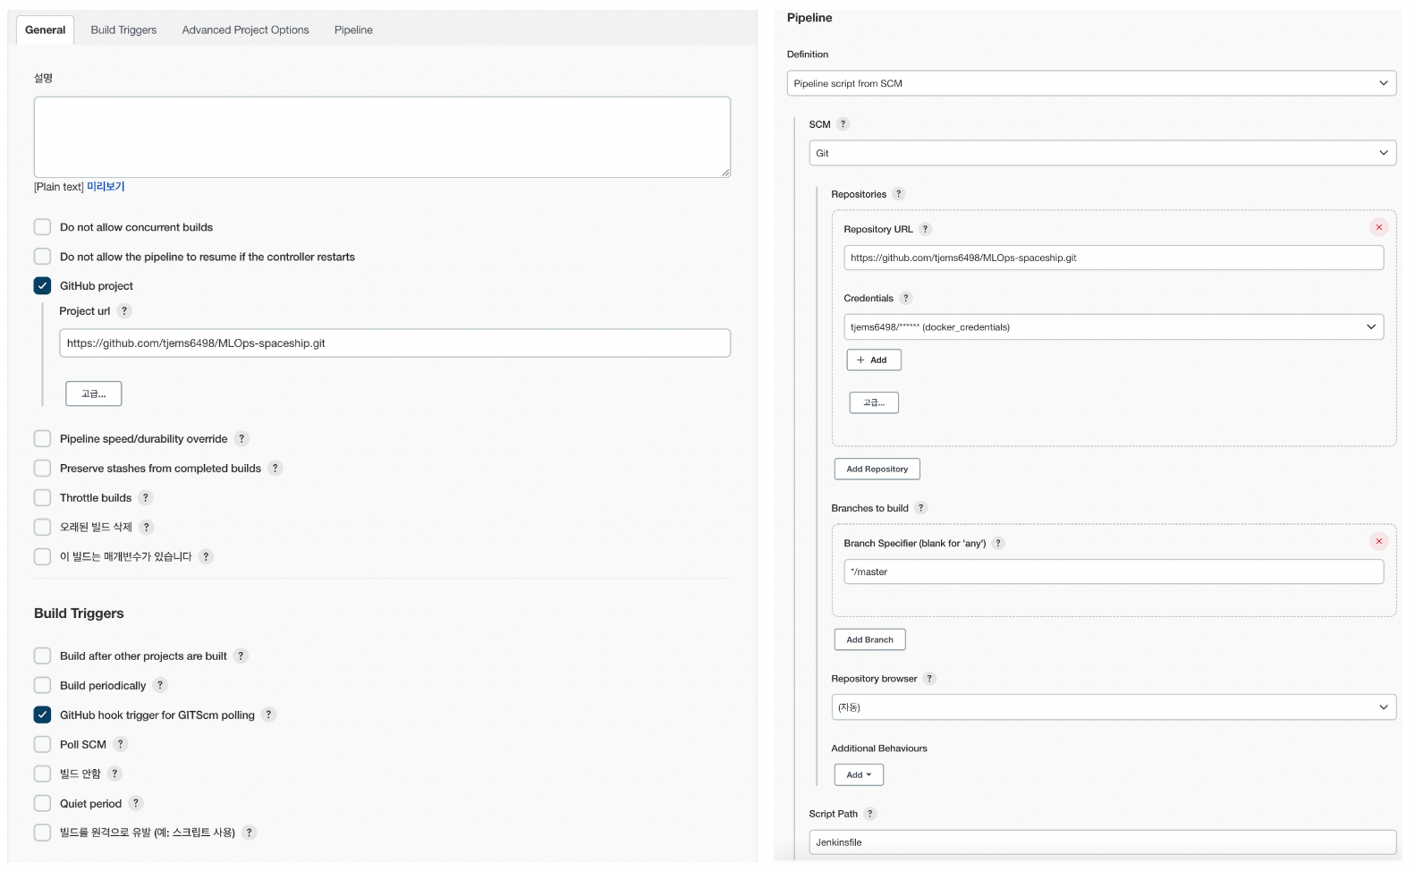Open Repository browser (자동) dropdown
Image resolution: width=1415 pixels, height=871 pixels.
click(x=1114, y=707)
